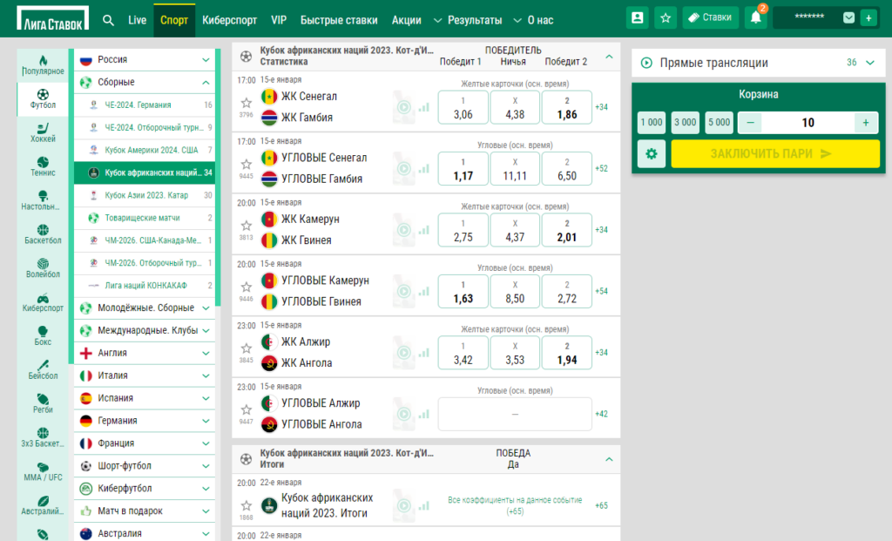Open the Live tab

click(137, 20)
